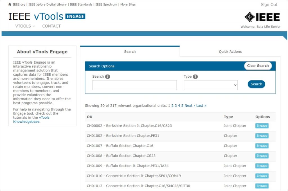Click the Joint Chapter type for CH01010
This screenshot has width=288, height=191.
click(x=235, y=176)
